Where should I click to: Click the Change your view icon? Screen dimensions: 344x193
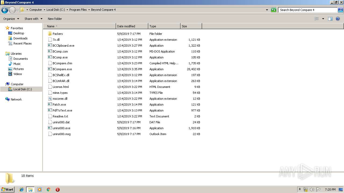(317, 19)
